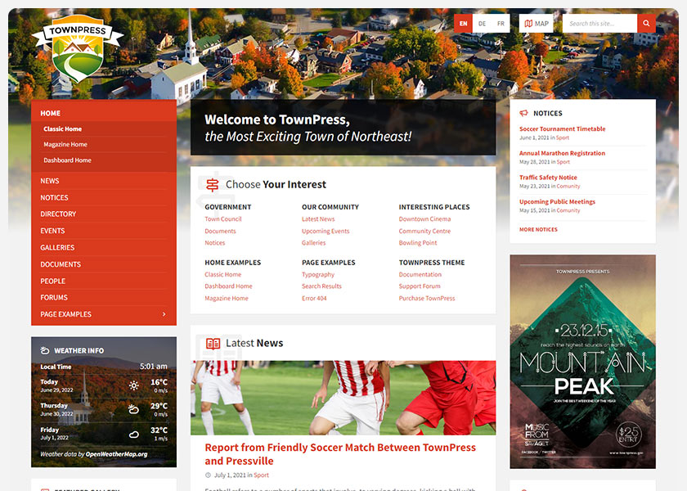Open the Community Centre link
687x491 pixels.
coord(424,231)
